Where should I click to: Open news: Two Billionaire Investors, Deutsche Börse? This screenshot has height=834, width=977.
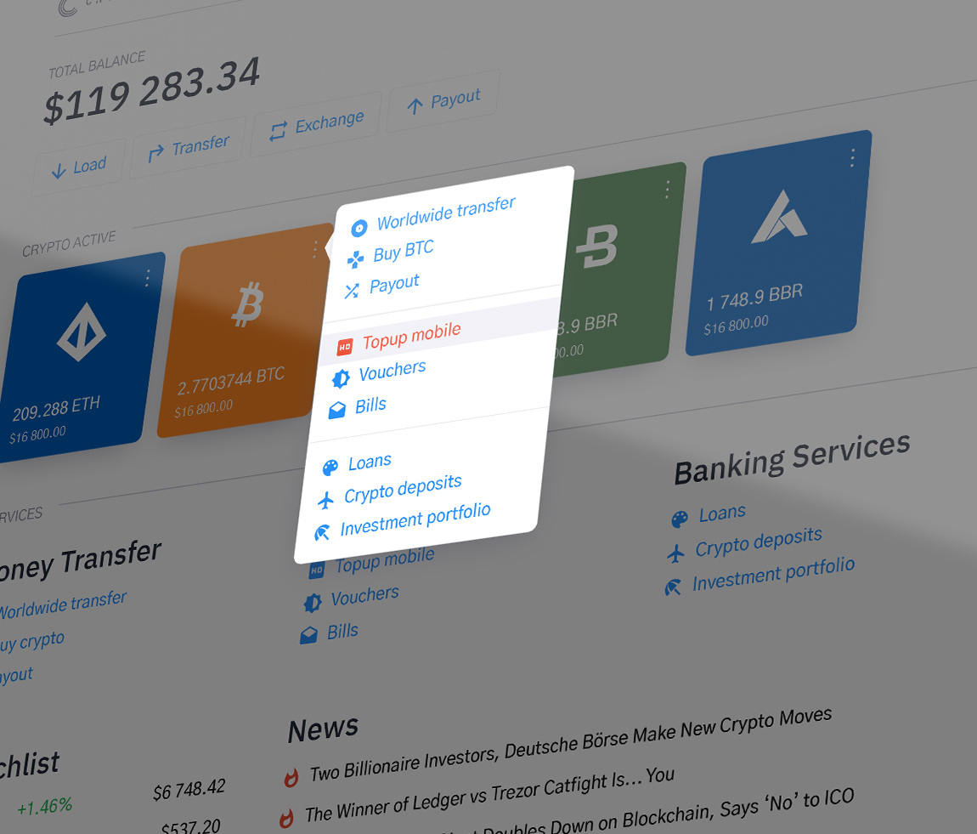pyautogui.click(x=571, y=746)
